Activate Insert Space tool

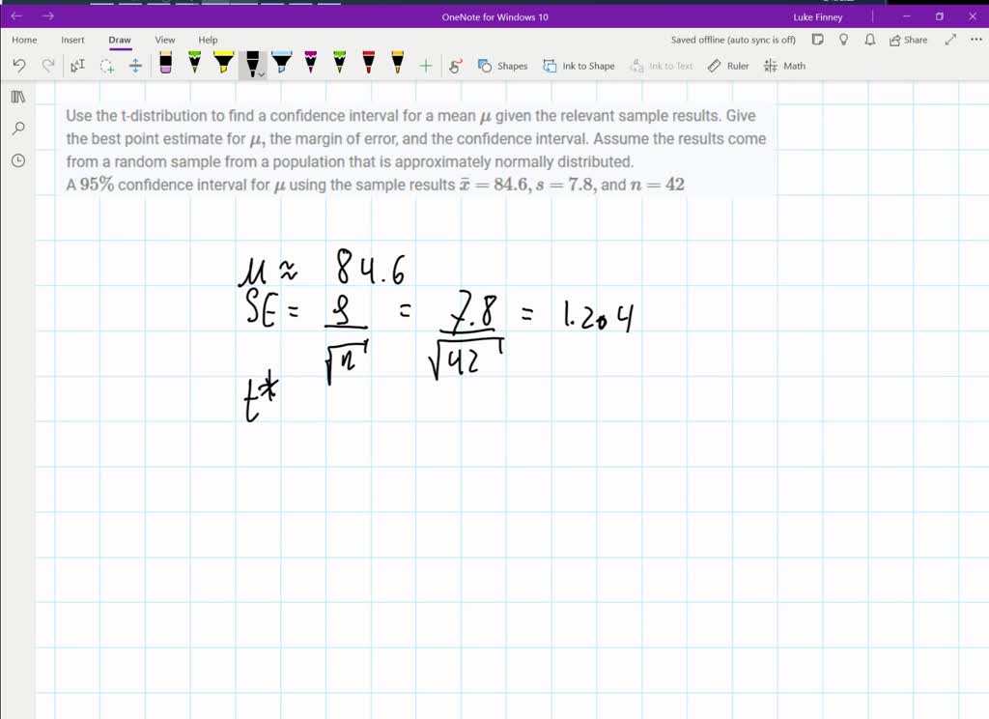(x=134, y=66)
